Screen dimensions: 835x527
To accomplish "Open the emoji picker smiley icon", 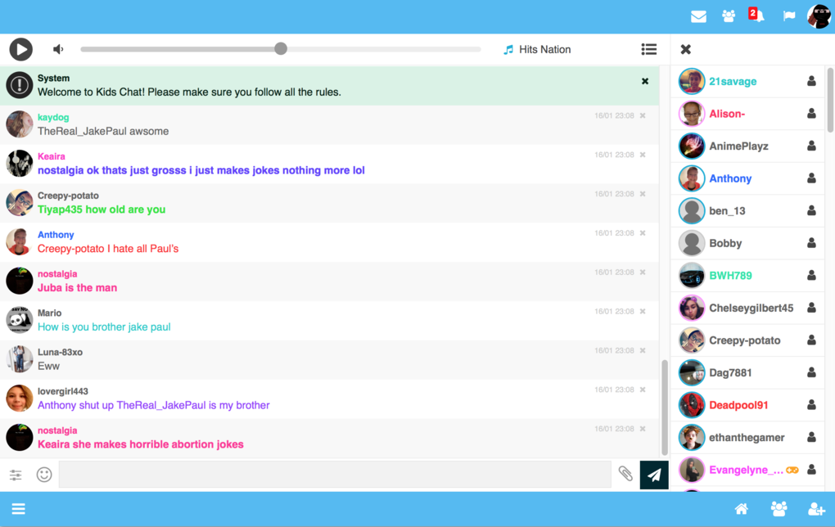I will 44,475.
